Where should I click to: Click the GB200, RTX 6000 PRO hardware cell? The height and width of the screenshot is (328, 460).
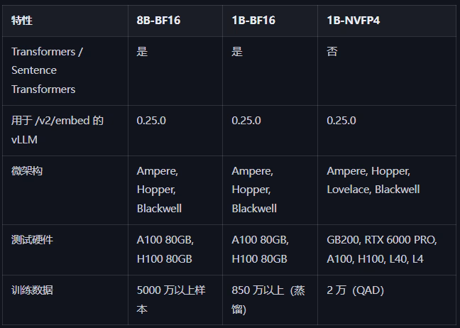click(x=382, y=249)
